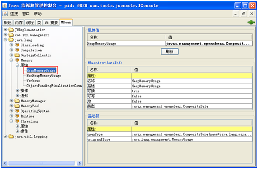Click the 刷新 refresh button
Image resolution: width=258 pixels, height=169 pixels.
[x=169, y=52]
